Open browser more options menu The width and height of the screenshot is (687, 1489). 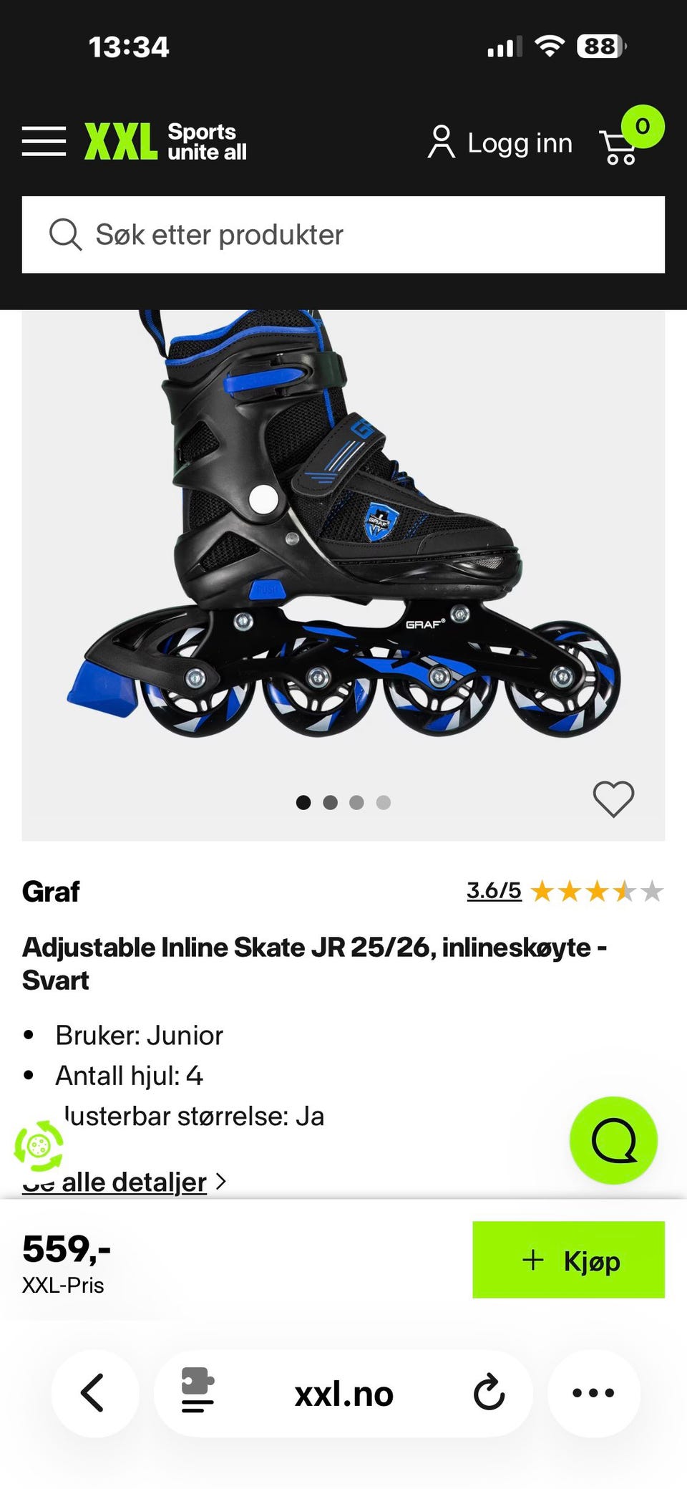pyautogui.click(x=593, y=1393)
